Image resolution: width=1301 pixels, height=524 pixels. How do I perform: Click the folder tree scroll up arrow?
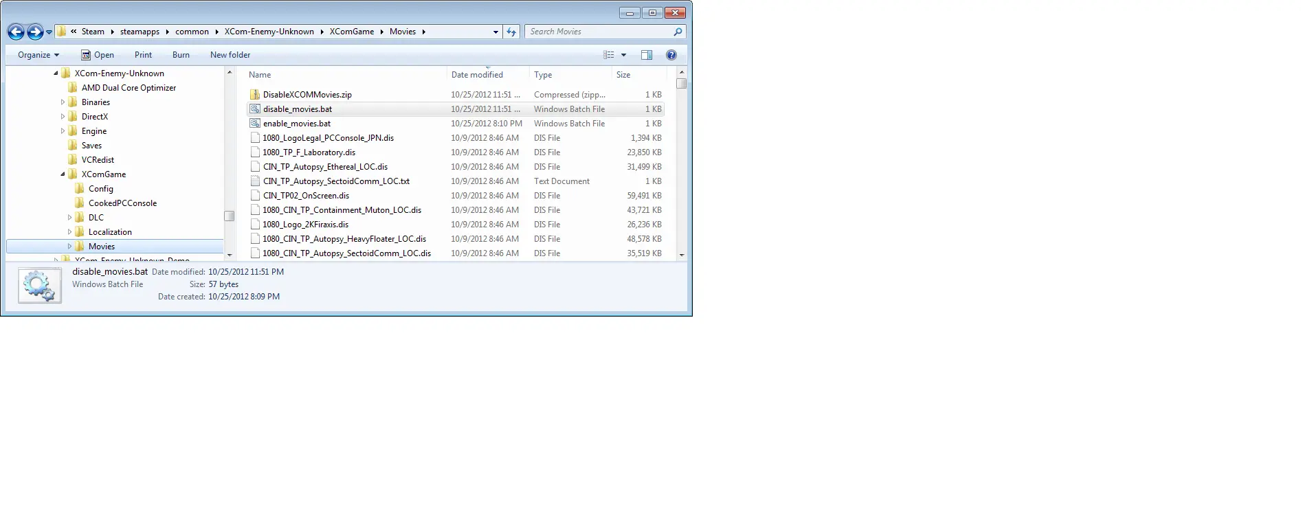pyautogui.click(x=230, y=72)
